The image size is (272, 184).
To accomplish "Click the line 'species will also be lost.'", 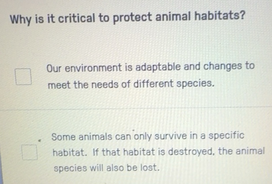I will click(106, 168).
